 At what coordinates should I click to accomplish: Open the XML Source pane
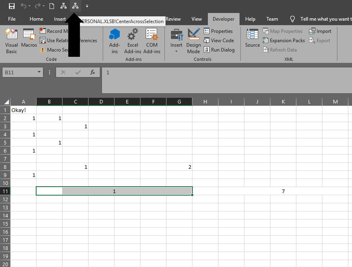coord(252,38)
